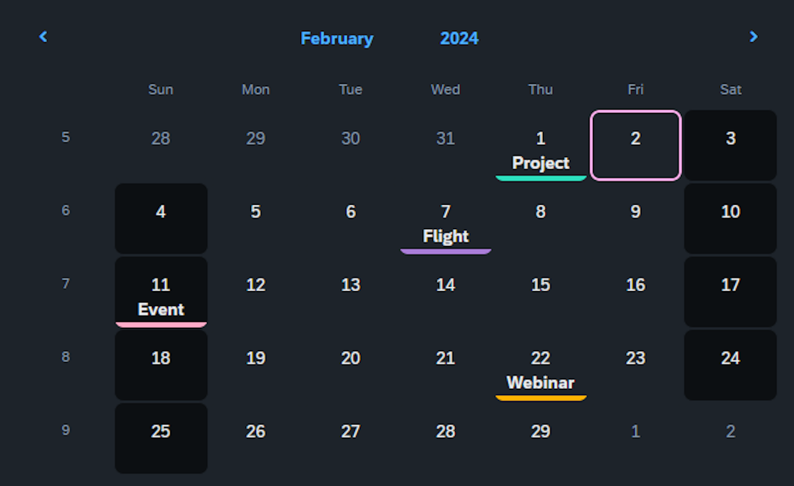Click the Project event on February 1
794x486 pixels.
click(x=540, y=163)
